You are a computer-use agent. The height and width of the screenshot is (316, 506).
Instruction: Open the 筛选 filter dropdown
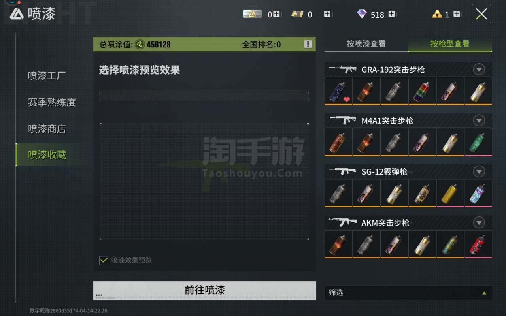point(408,293)
